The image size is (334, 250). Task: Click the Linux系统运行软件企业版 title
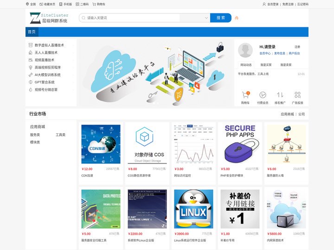coord(190,240)
